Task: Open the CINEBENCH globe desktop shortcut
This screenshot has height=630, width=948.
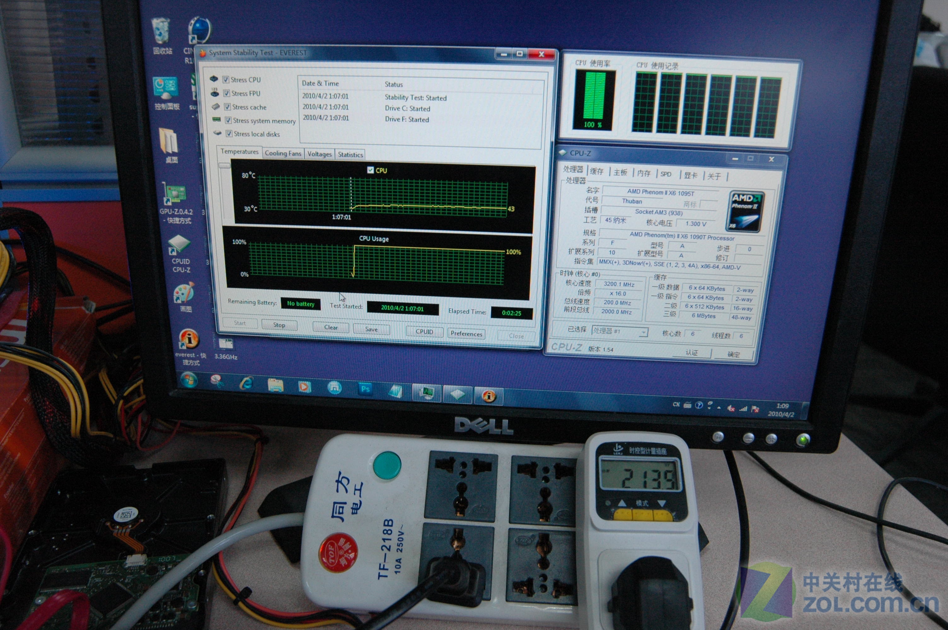Action: pos(199,31)
